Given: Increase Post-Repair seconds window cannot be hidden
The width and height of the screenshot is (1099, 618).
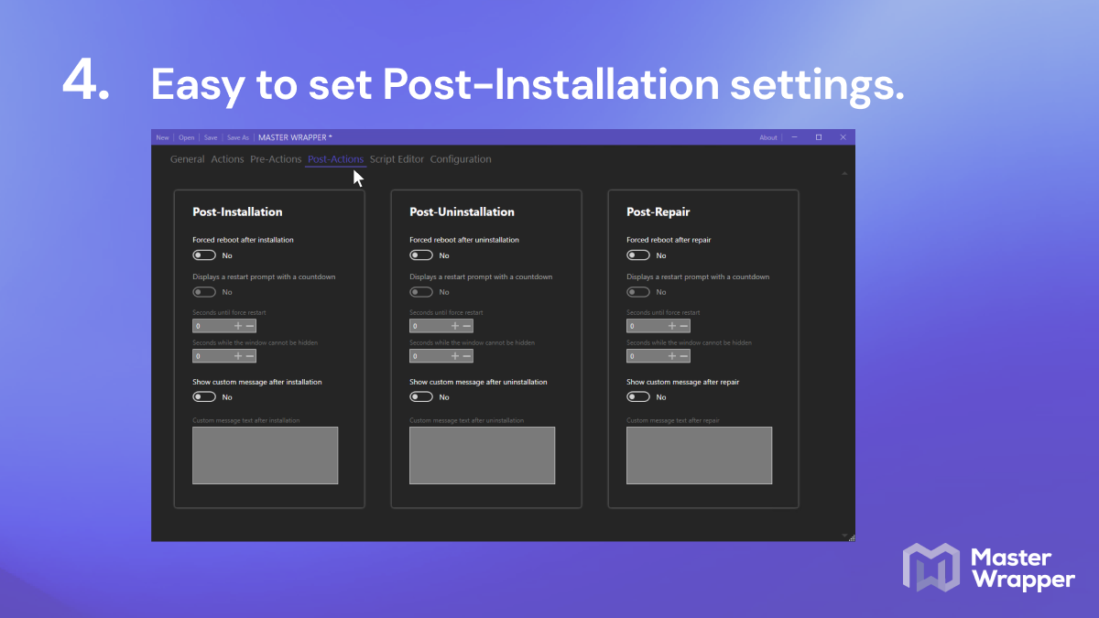Looking at the screenshot, I should click(672, 356).
